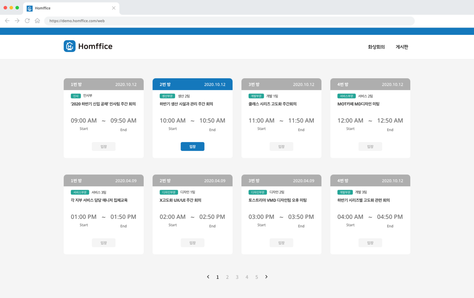Open the 게시판 menu

tap(402, 47)
